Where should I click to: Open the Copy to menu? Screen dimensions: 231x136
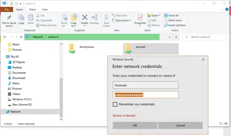74,20
